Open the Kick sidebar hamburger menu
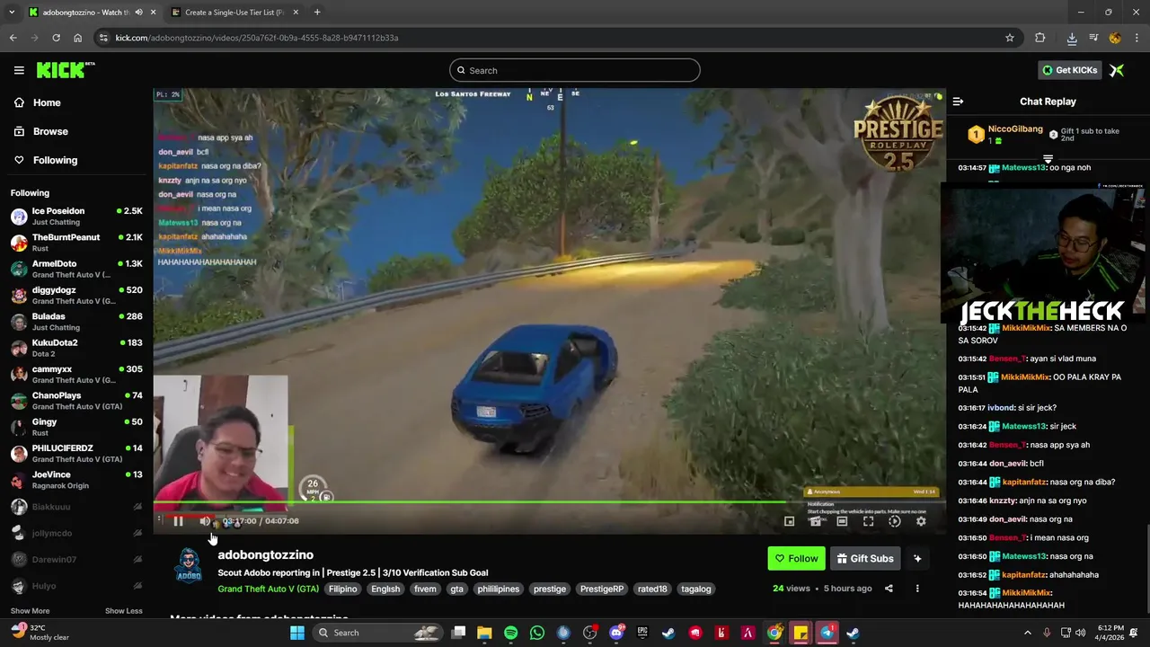This screenshot has width=1150, height=647. tap(19, 70)
